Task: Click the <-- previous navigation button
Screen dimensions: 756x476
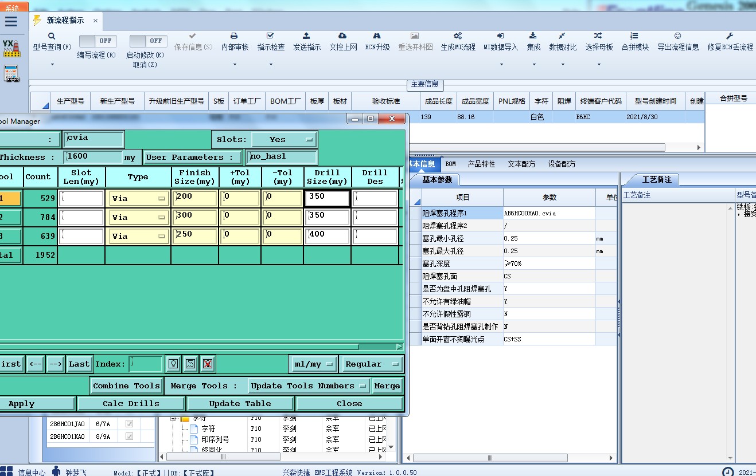Action: pyautogui.click(x=36, y=364)
